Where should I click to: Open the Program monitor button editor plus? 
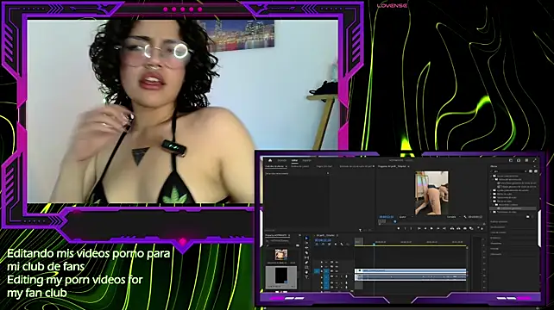(482, 229)
